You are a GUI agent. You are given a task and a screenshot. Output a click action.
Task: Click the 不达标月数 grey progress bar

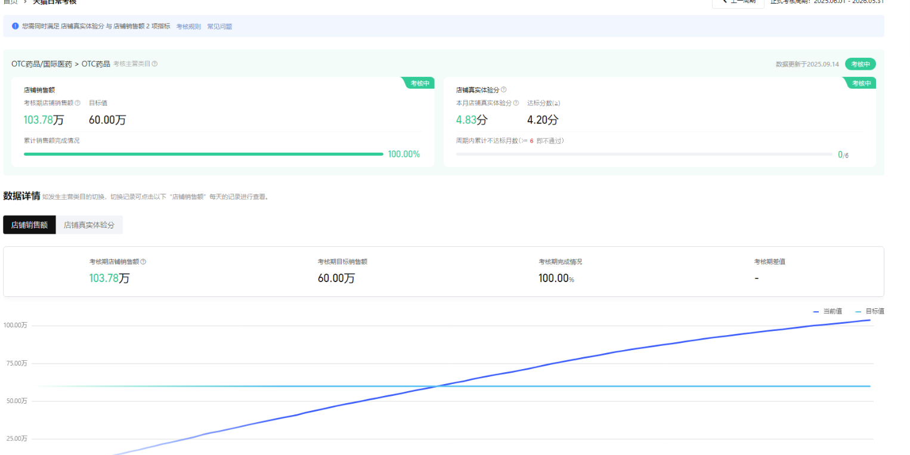click(644, 154)
